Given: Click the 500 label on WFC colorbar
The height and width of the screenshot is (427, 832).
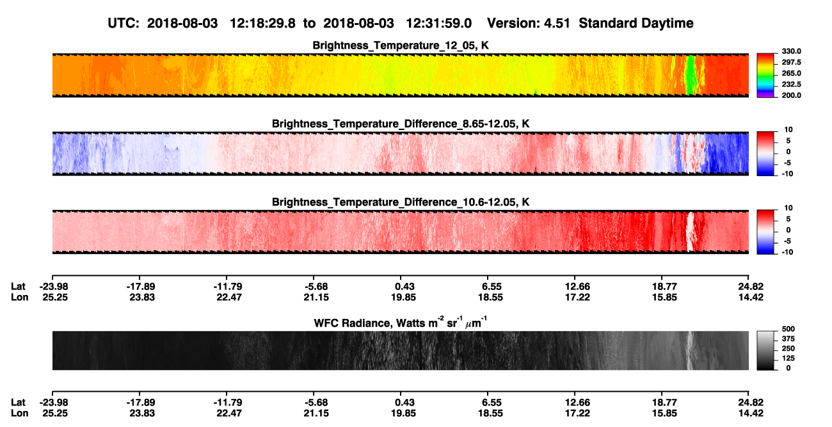Looking at the screenshot, I should tap(788, 329).
